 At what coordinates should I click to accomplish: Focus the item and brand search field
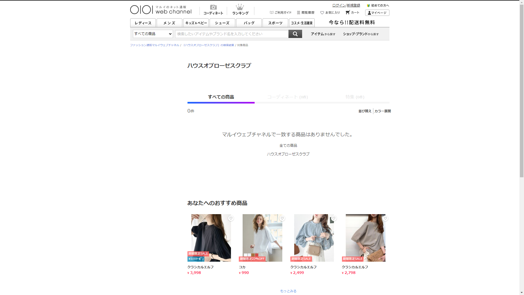tap(231, 34)
